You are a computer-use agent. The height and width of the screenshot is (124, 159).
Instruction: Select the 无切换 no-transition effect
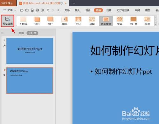(x=23, y=21)
